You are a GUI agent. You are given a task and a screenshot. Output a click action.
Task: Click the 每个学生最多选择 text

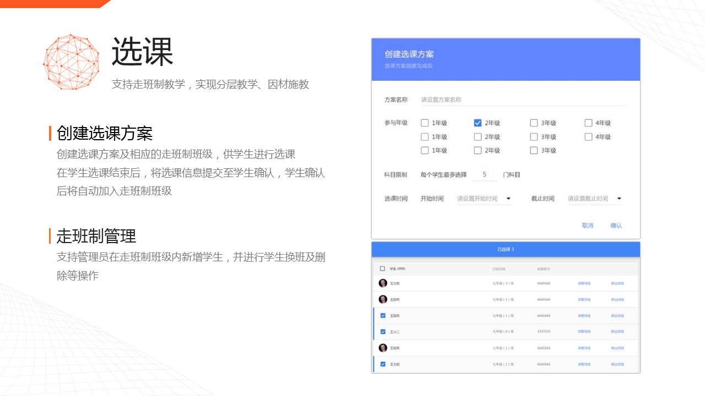click(443, 175)
